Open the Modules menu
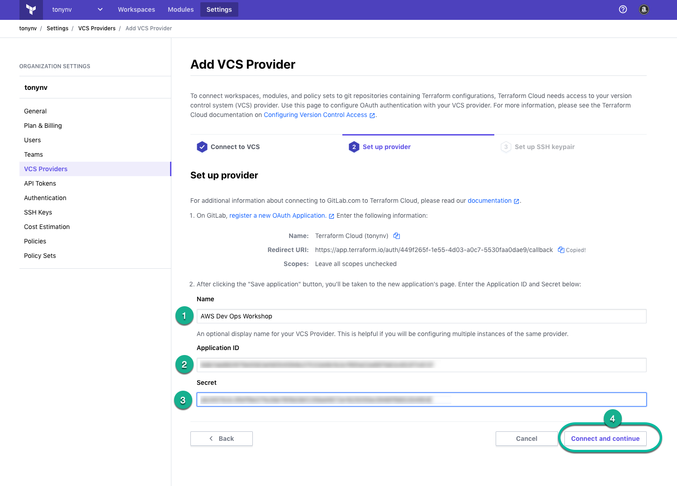The width and height of the screenshot is (677, 486). click(x=181, y=9)
